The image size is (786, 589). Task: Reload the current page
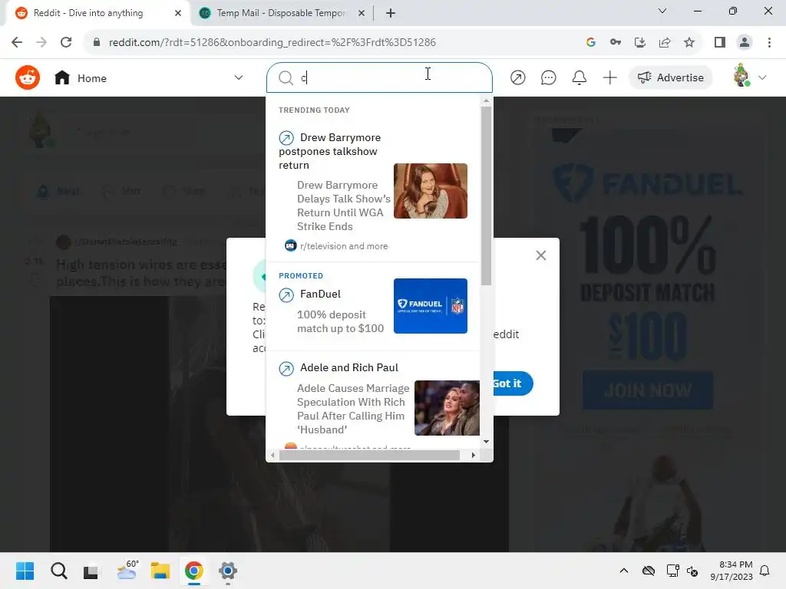point(66,42)
